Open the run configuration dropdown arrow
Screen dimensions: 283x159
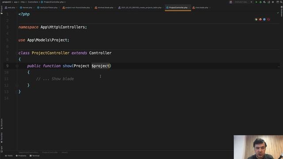coord(252,2)
